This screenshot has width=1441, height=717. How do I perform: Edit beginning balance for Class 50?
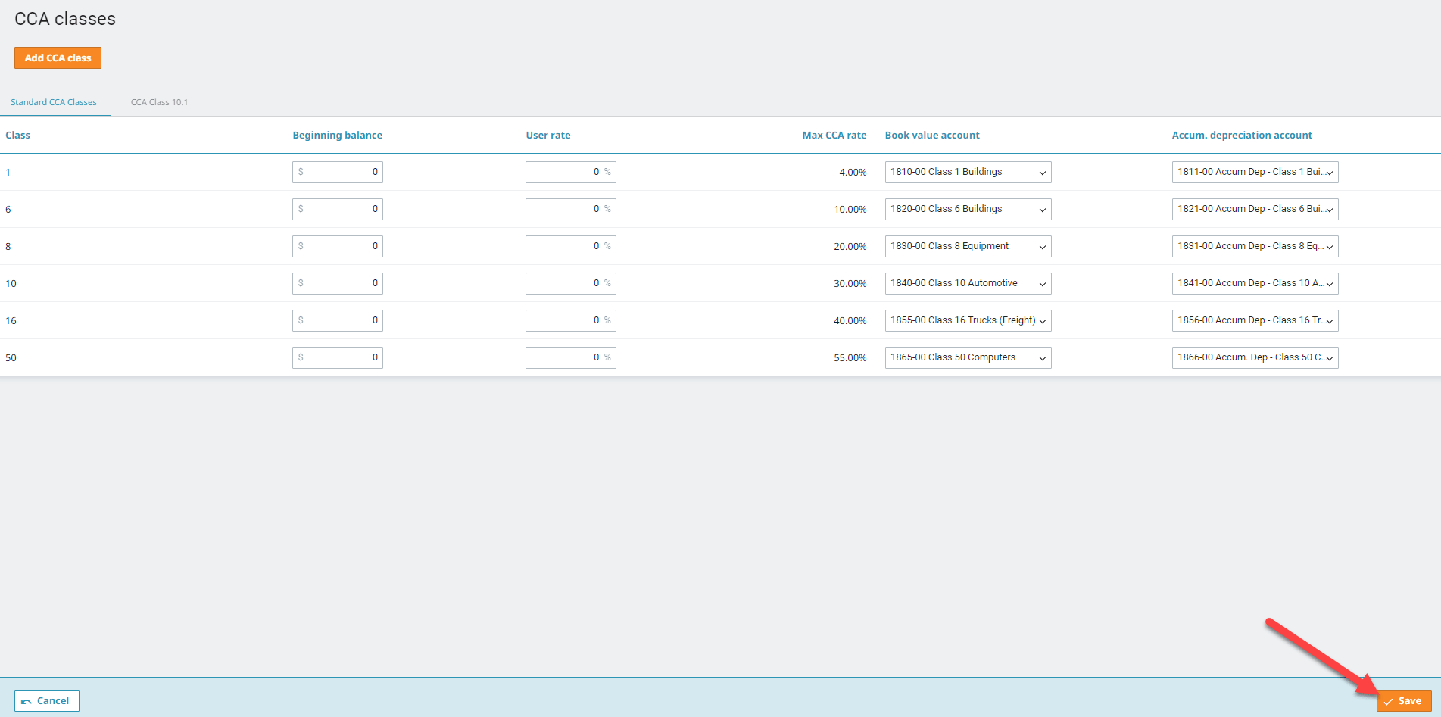(x=338, y=357)
